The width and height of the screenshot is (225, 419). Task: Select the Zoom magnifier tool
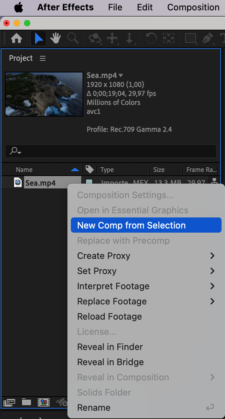click(x=73, y=38)
